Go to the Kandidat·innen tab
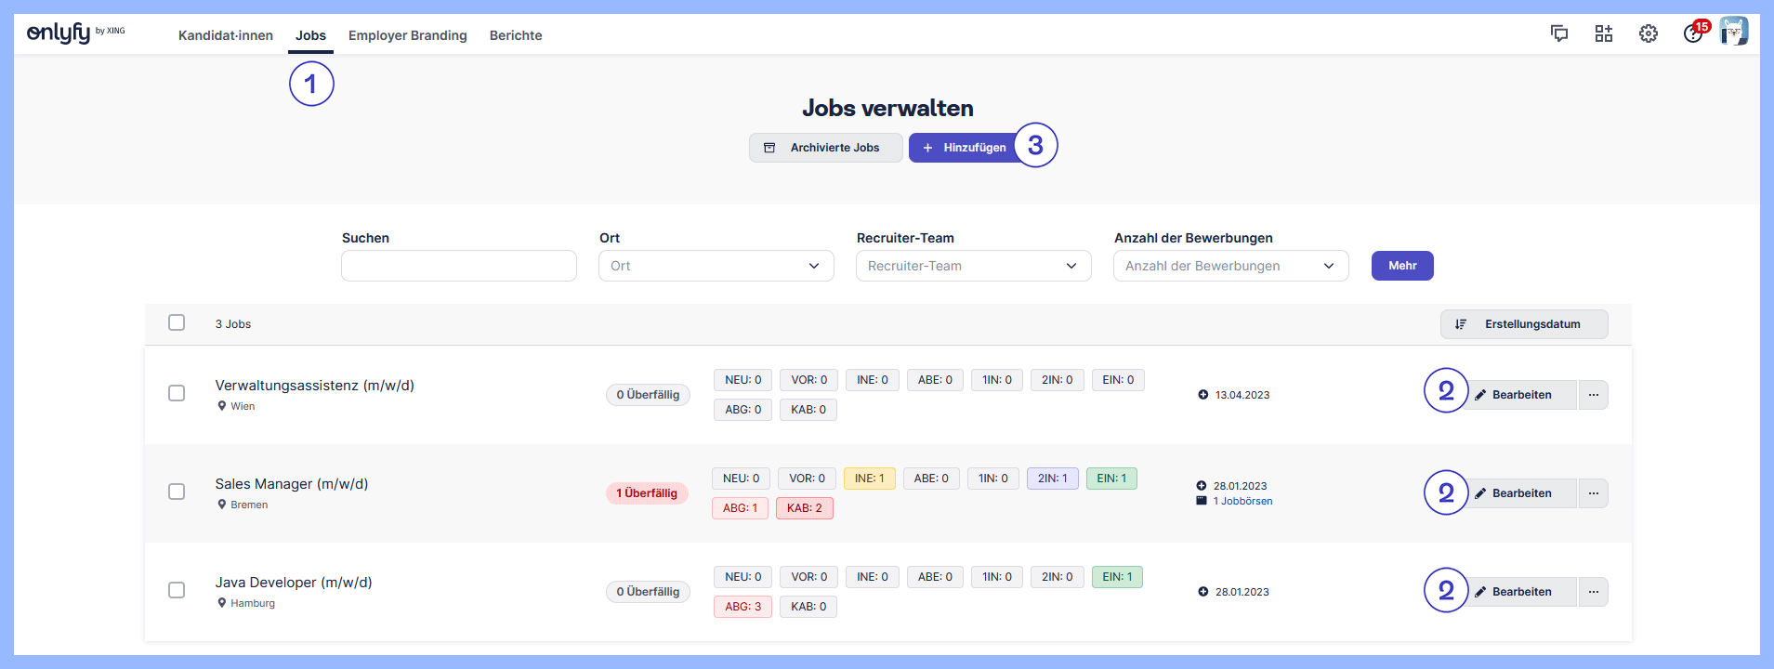 226,35
